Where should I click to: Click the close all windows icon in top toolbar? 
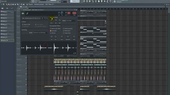tap(110, 1)
